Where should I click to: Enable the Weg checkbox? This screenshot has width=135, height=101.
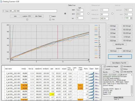pyautogui.click(x=114, y=72)
